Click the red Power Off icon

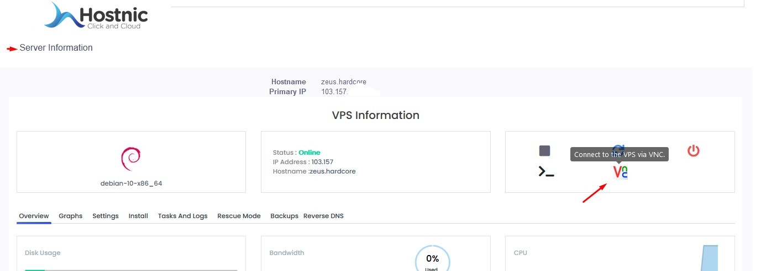tap(693, 150)
